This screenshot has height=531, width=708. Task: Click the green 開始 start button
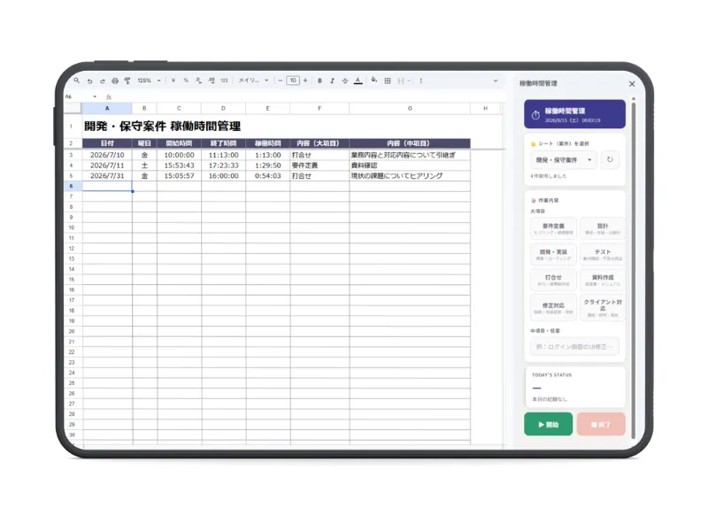click(x=548, y=424)
